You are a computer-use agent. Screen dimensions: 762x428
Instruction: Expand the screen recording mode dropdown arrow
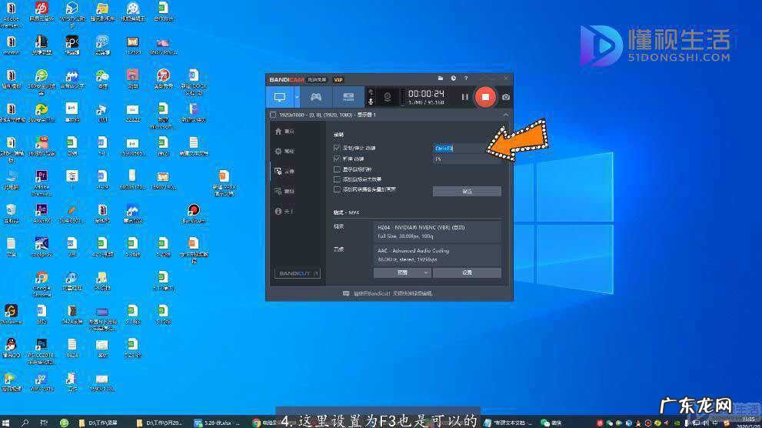tap(297, 97)
